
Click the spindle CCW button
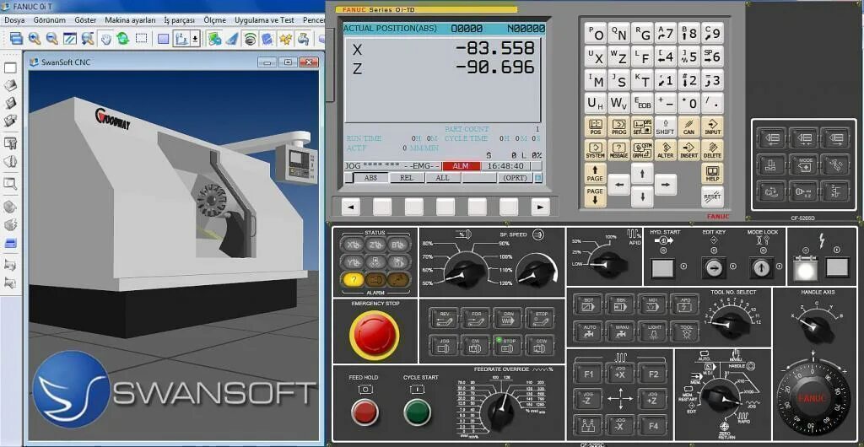(540, 345)
